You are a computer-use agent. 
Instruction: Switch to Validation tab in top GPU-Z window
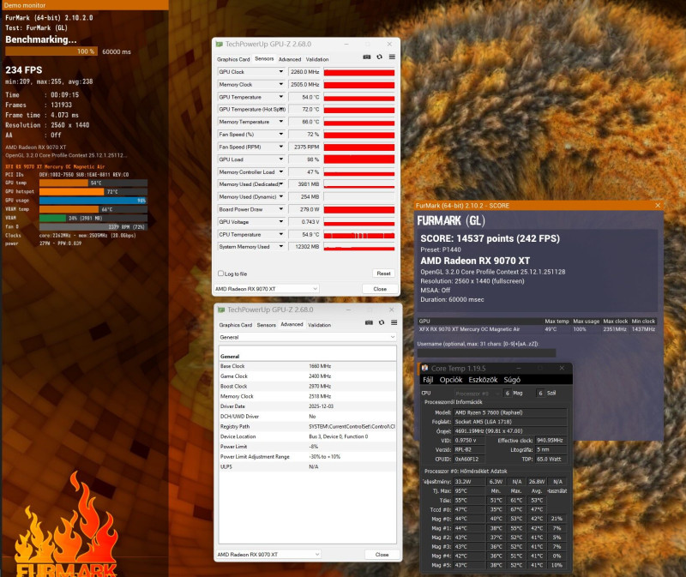[317, 59]
